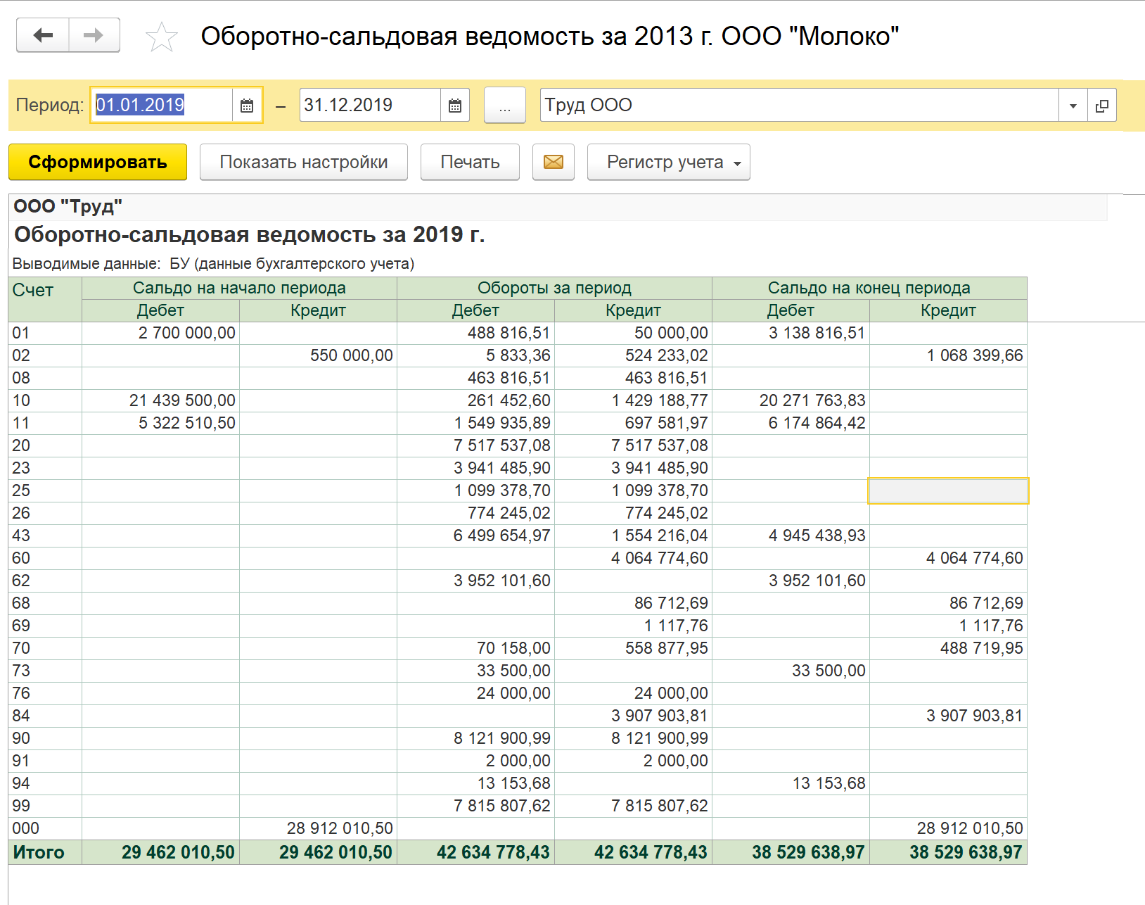Click closing debit 33 500,00
This screenshot has width=1145, height=905.
click(x=829, y=671)
